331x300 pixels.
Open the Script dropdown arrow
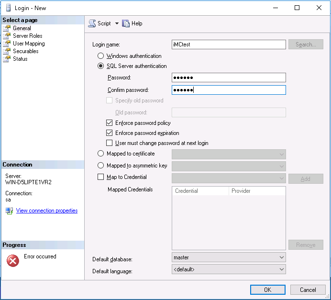tap(117, 23)
